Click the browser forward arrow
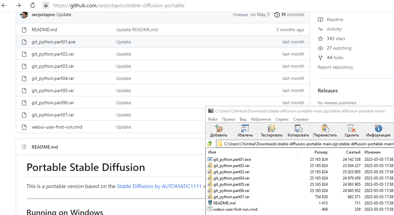This screenshot has width=394, height=215. (x=18, y=5)
